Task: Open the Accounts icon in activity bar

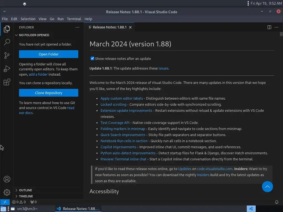Action: (x=7, y=179)
